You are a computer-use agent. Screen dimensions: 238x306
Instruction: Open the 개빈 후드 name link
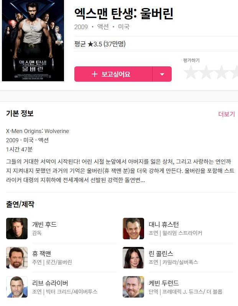pyautogui.click(x=44, y=224)
